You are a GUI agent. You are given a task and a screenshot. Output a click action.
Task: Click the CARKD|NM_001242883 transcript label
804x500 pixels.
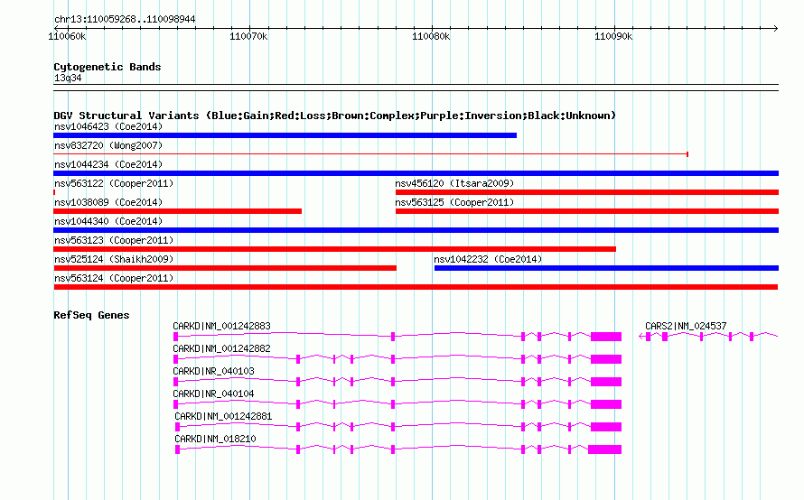pyautogui.click(x=221, y=327)
